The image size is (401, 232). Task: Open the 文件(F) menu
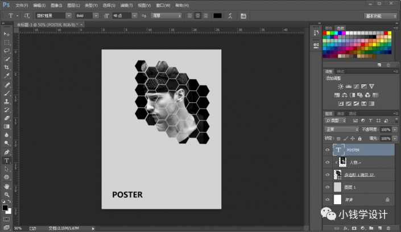coord(22,5)
